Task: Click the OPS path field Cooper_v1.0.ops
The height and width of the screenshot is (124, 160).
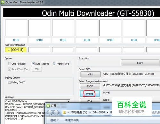Action: tap(131, 74)
